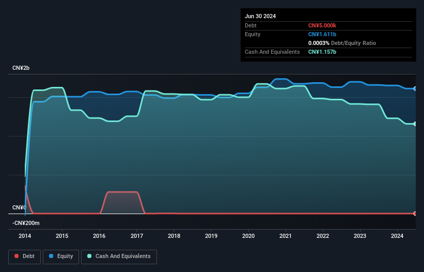Screen dimensions: 424x272
Task: Click the teal Cash endpoint marker on chart
Action: [415, 124]
